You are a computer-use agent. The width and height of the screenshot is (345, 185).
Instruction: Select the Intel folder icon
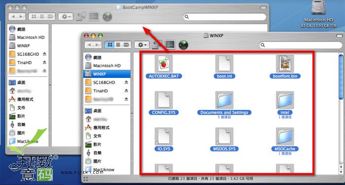click(x=285, y=100)
